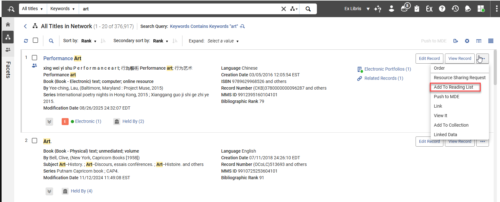500x202 pixels.
Task: Open the All titles dropdown
Action: click(33, 9)
